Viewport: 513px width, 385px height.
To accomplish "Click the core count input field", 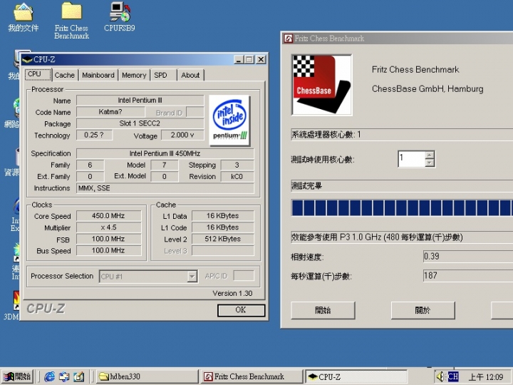I will 412,159.
